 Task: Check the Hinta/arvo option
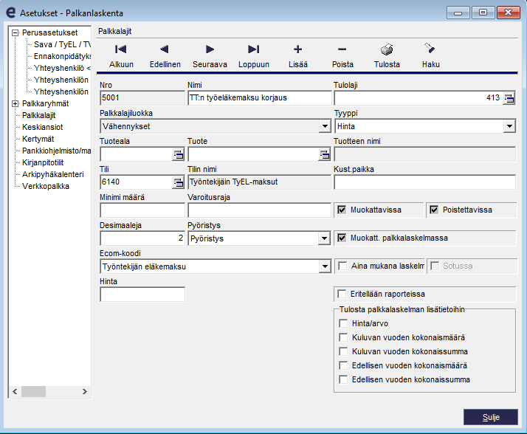click(343, 323)
